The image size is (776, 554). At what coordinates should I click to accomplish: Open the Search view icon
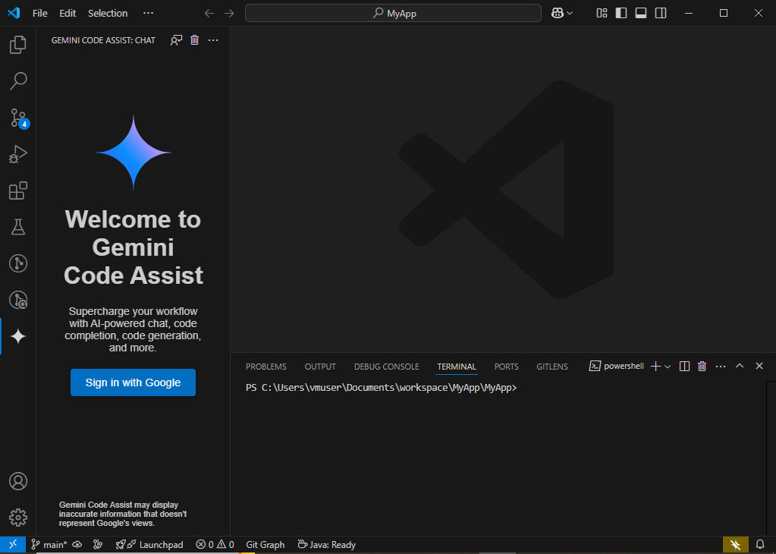click(17, 81)
